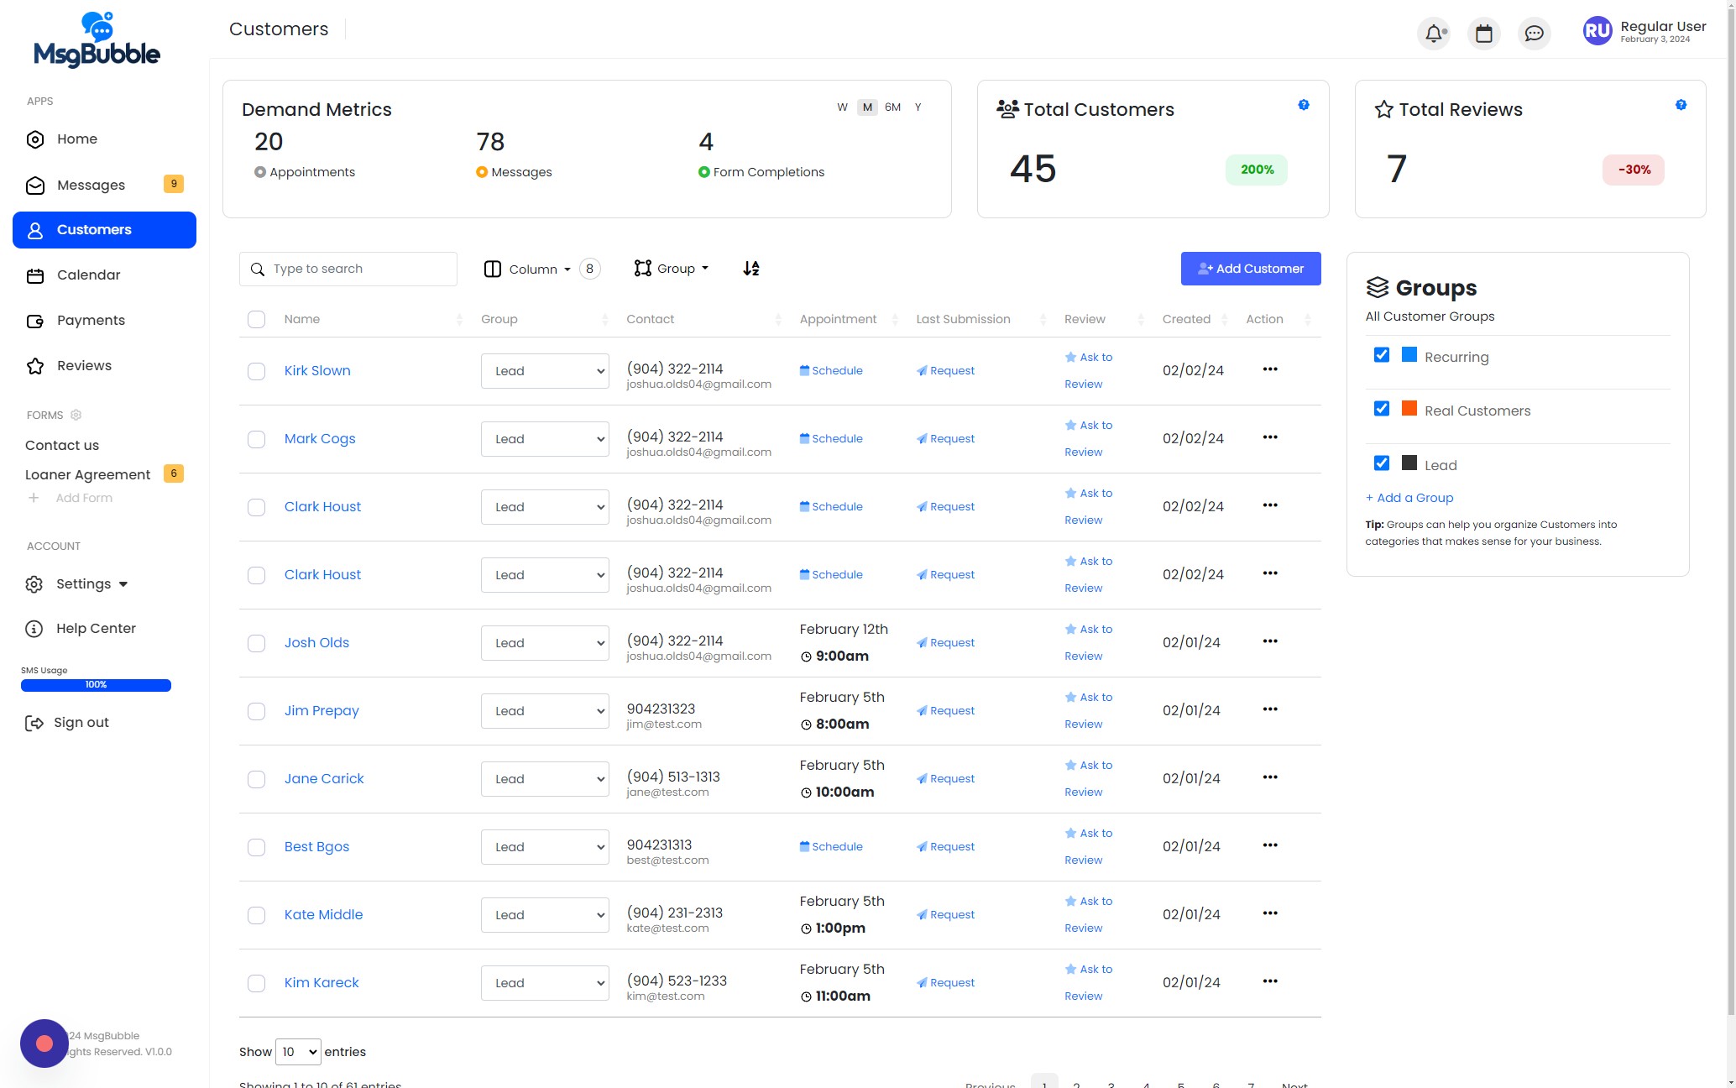Go to Payments in the sidebar
Image resolution: width=1736 pixels, height=1088 pixels.
[x=91, y=321]
